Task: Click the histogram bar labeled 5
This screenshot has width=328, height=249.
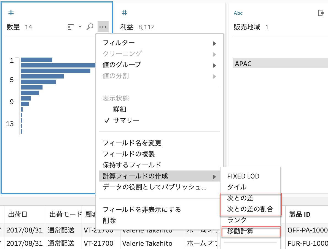Action: click(x=39, y=82)
